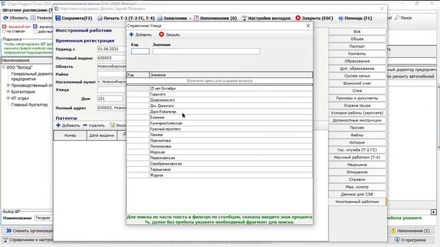Screen dimensions: 440x247
Task: Open the Образование tab
Action: 357,61
